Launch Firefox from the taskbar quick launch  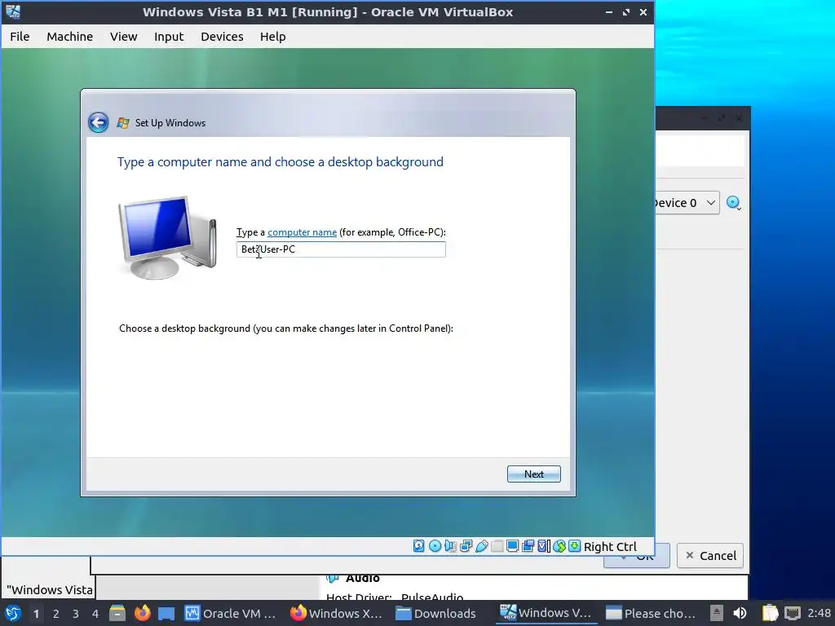[x=142, y=613]
